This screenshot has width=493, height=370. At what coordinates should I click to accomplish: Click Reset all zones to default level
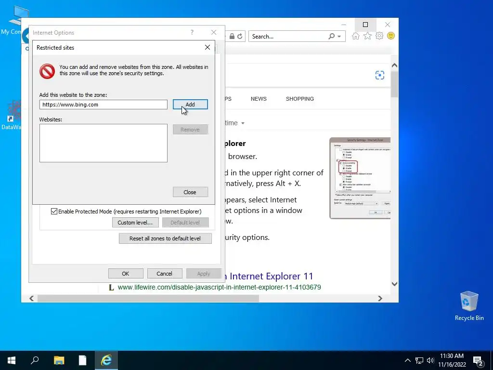click(165, 238)
